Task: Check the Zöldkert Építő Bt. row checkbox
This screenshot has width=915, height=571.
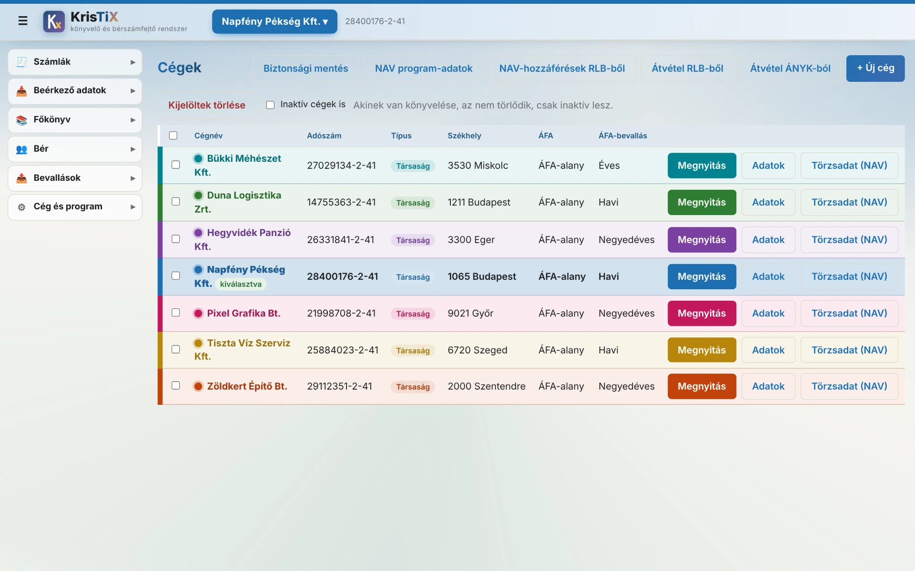Action: 176,385
